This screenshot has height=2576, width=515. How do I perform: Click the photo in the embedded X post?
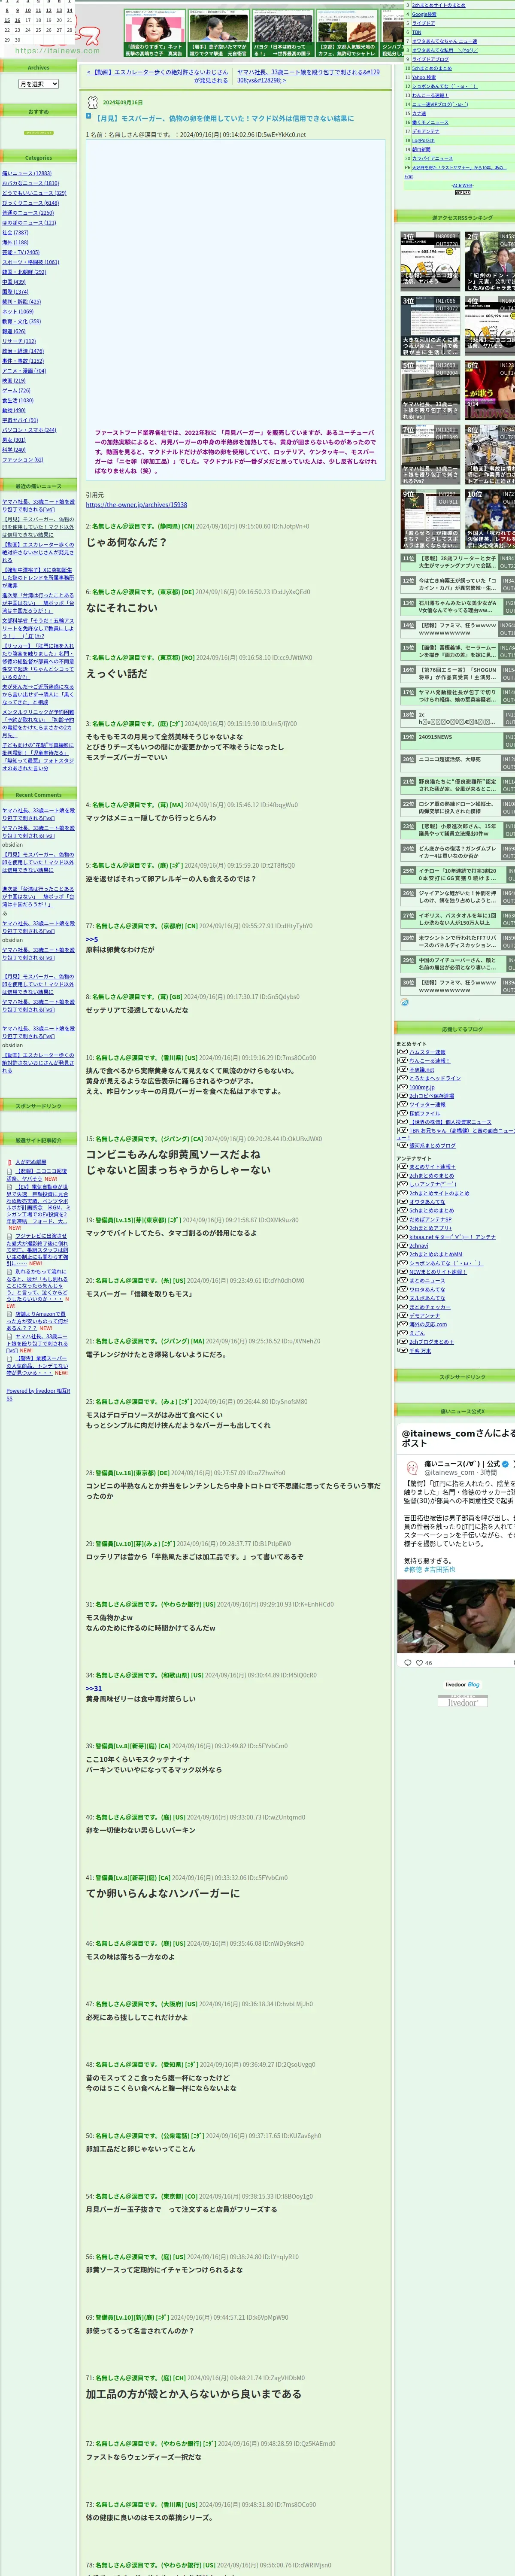[x=456, y=1616]
